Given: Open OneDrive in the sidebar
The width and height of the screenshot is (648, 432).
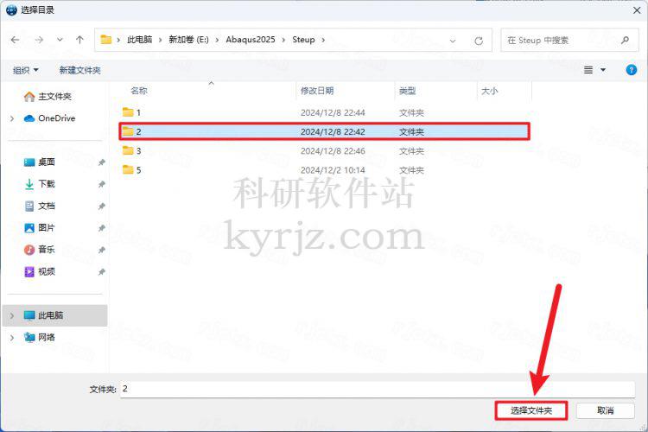Looking at the screenshot, I should [x=49, y=118].
